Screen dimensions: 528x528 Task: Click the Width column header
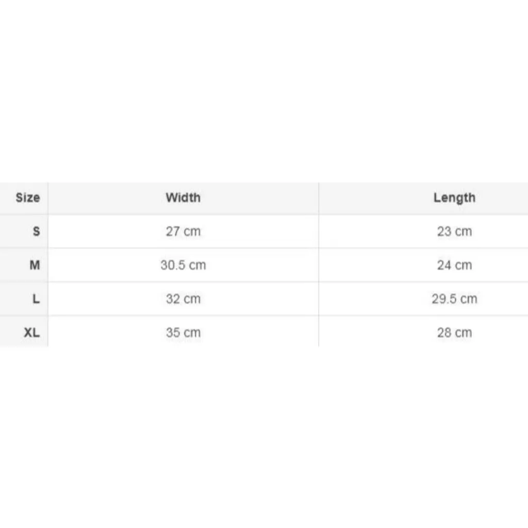click(183, 197)
